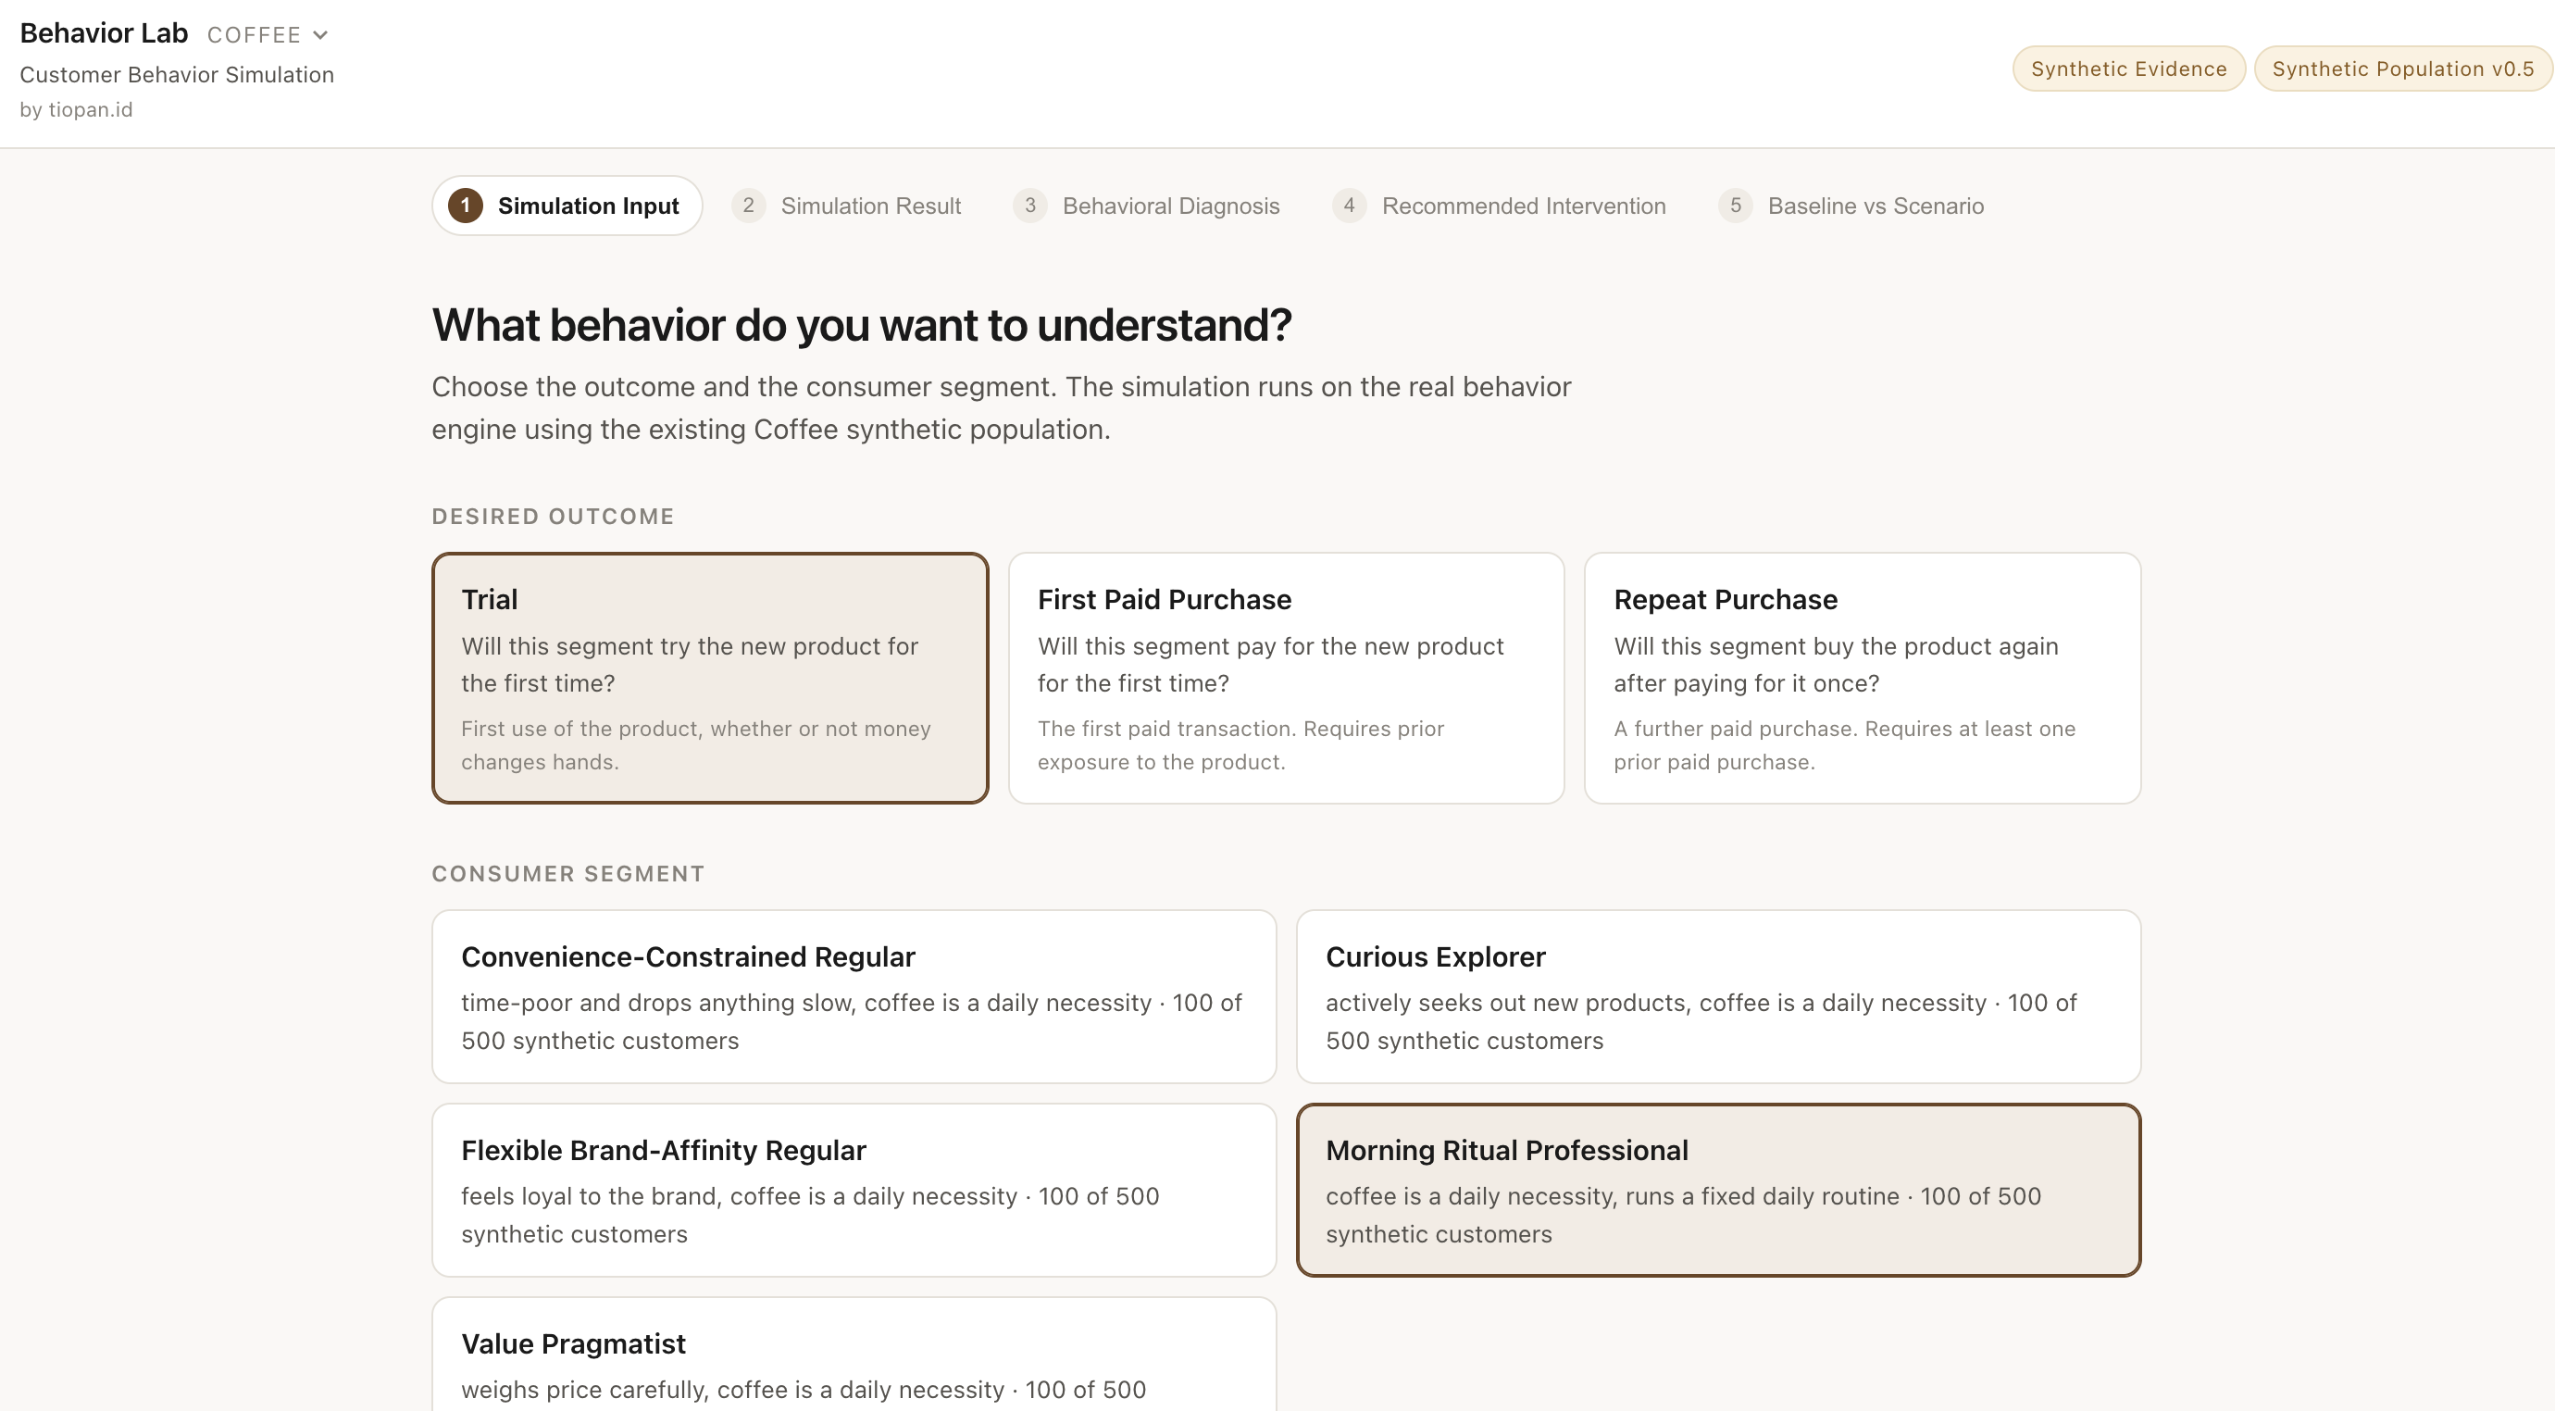Click step number 2 circle icon

(x=748, y=206)
